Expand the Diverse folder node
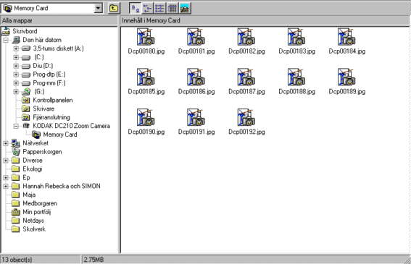 (x=6, y=161)
